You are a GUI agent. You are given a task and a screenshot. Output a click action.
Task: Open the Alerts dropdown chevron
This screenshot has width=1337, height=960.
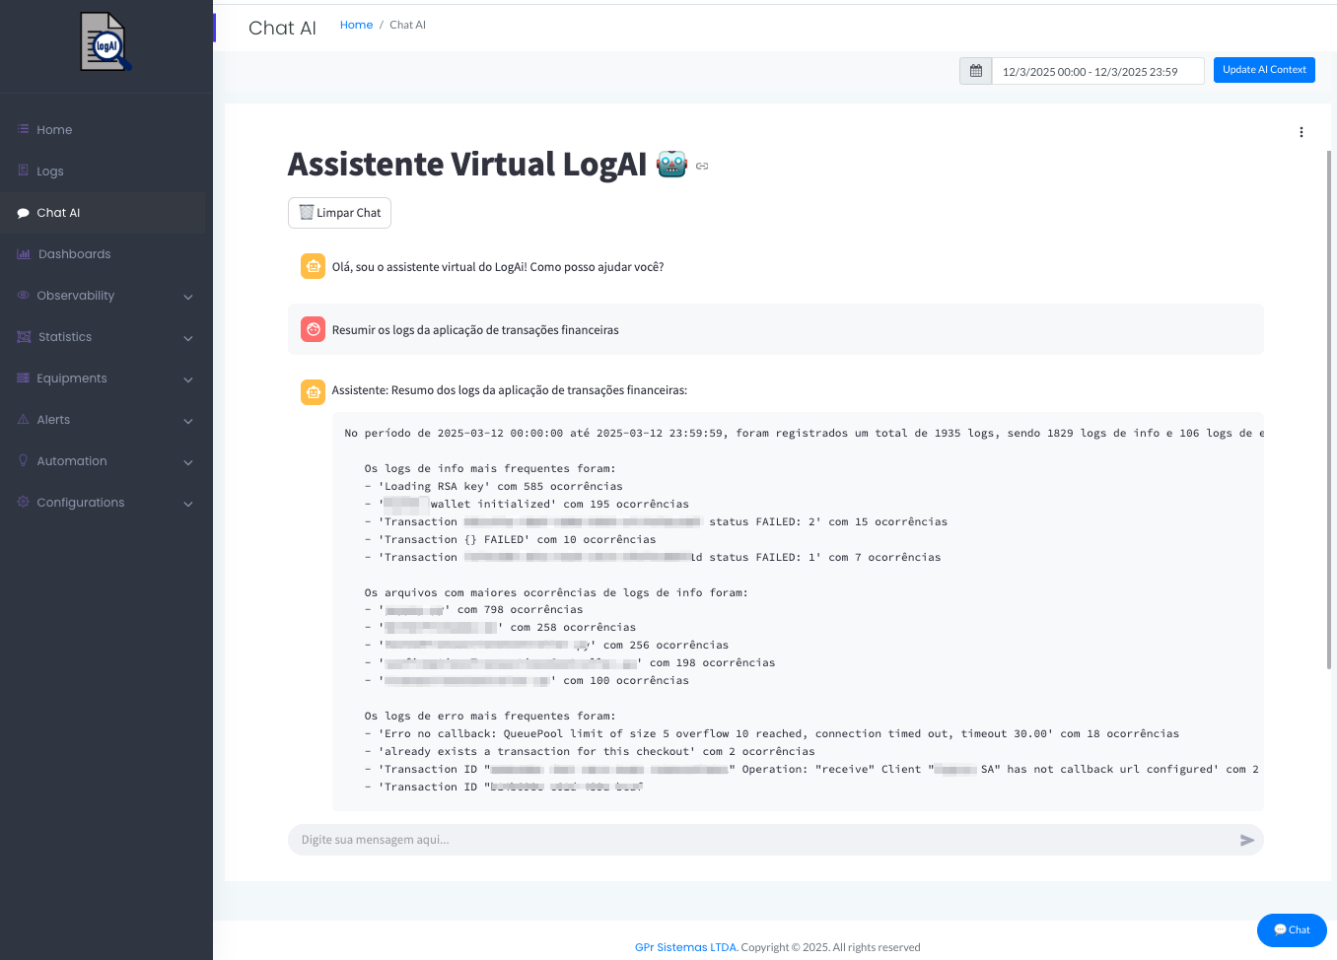pyautogui.click(x=187, y=421)
